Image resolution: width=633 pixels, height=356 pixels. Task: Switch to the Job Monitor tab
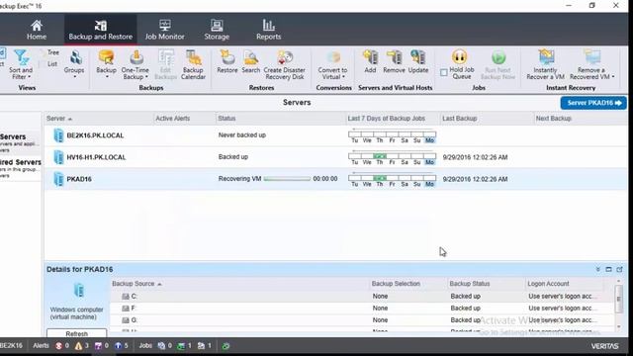pyautogui.click(x=165, y=30)
